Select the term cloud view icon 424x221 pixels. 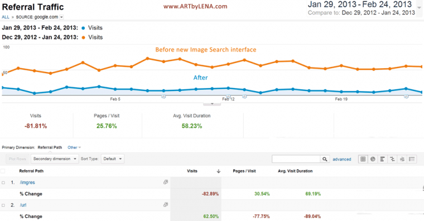[402, 159]
